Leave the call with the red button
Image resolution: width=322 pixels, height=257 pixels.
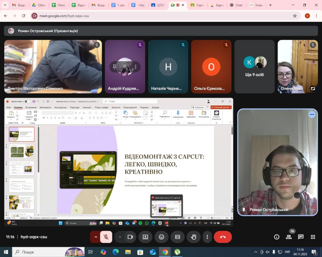click(223, 237)
